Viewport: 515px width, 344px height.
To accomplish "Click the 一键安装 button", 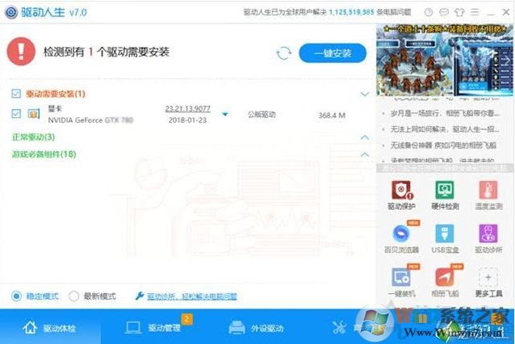I will 333,53.
